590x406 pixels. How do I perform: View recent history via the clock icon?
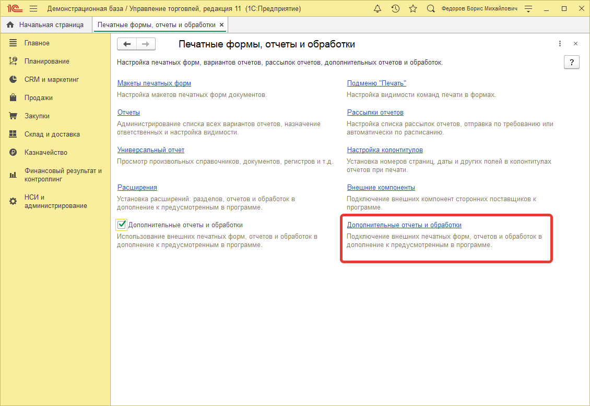point(396,8)
